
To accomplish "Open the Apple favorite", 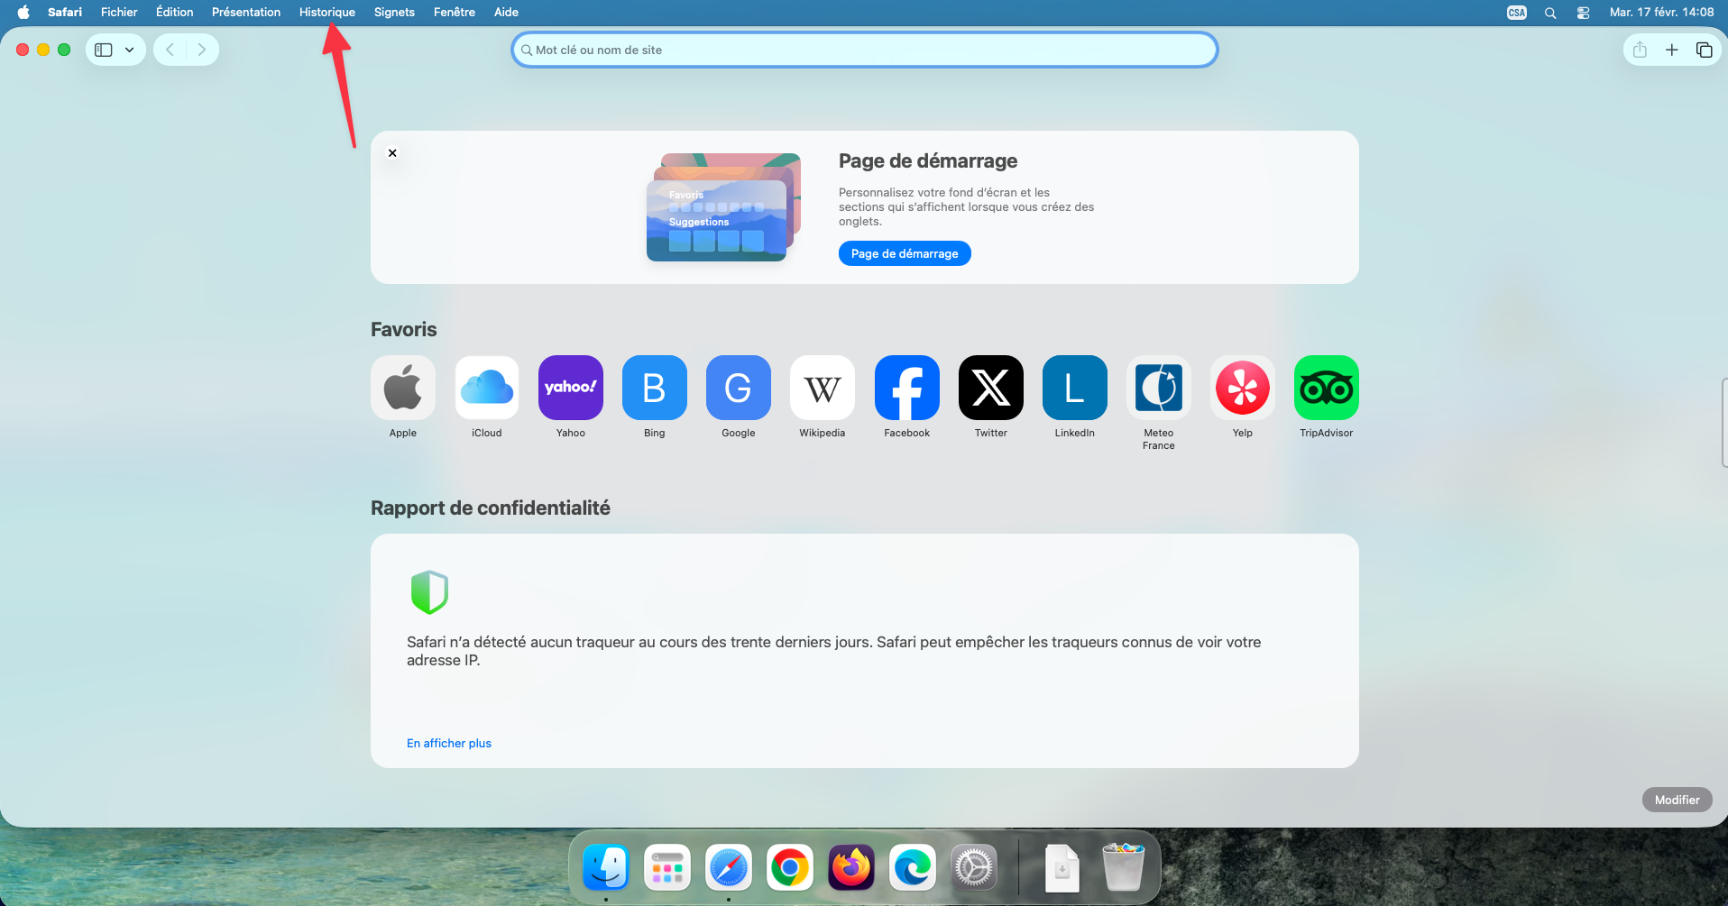I will [x=403, y=388].
